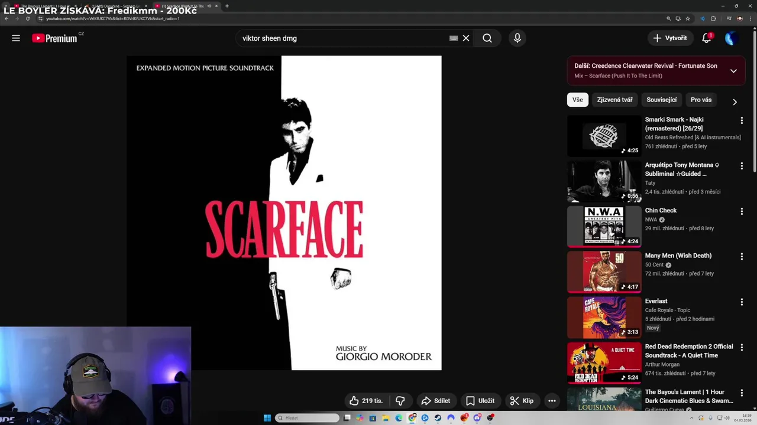Open the browser tab search dropdown
This screenshot has width=757, height=425.
[x=5, y=6]
